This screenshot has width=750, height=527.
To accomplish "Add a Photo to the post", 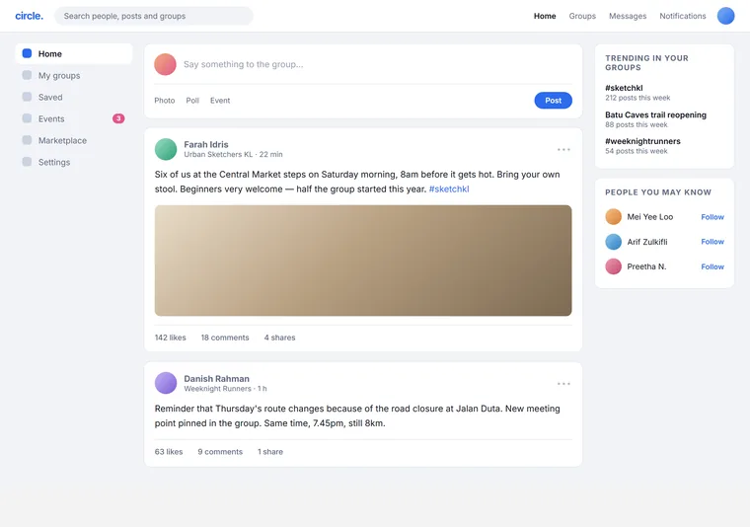I will [x=165, y=101].
